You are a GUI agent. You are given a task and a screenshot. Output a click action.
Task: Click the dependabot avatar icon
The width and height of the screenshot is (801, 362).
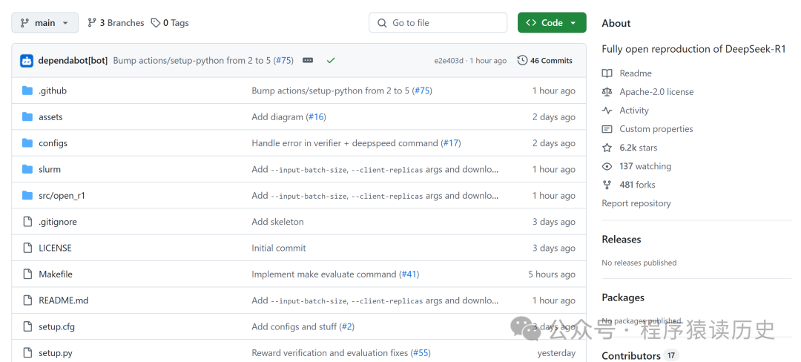[27, 61]
